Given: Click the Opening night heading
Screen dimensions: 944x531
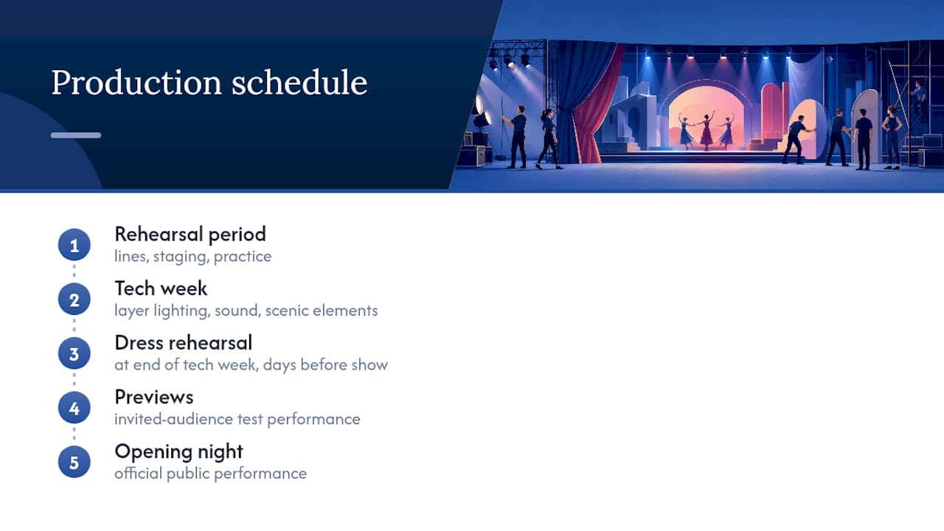Looking at the screenshot, I should click(x=178, y=451).
